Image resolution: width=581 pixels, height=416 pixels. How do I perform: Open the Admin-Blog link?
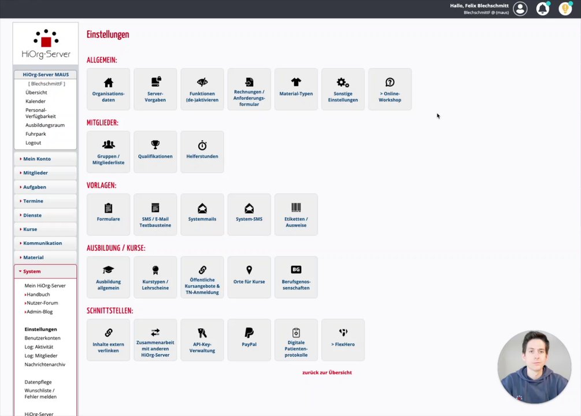tap(39, 312)
